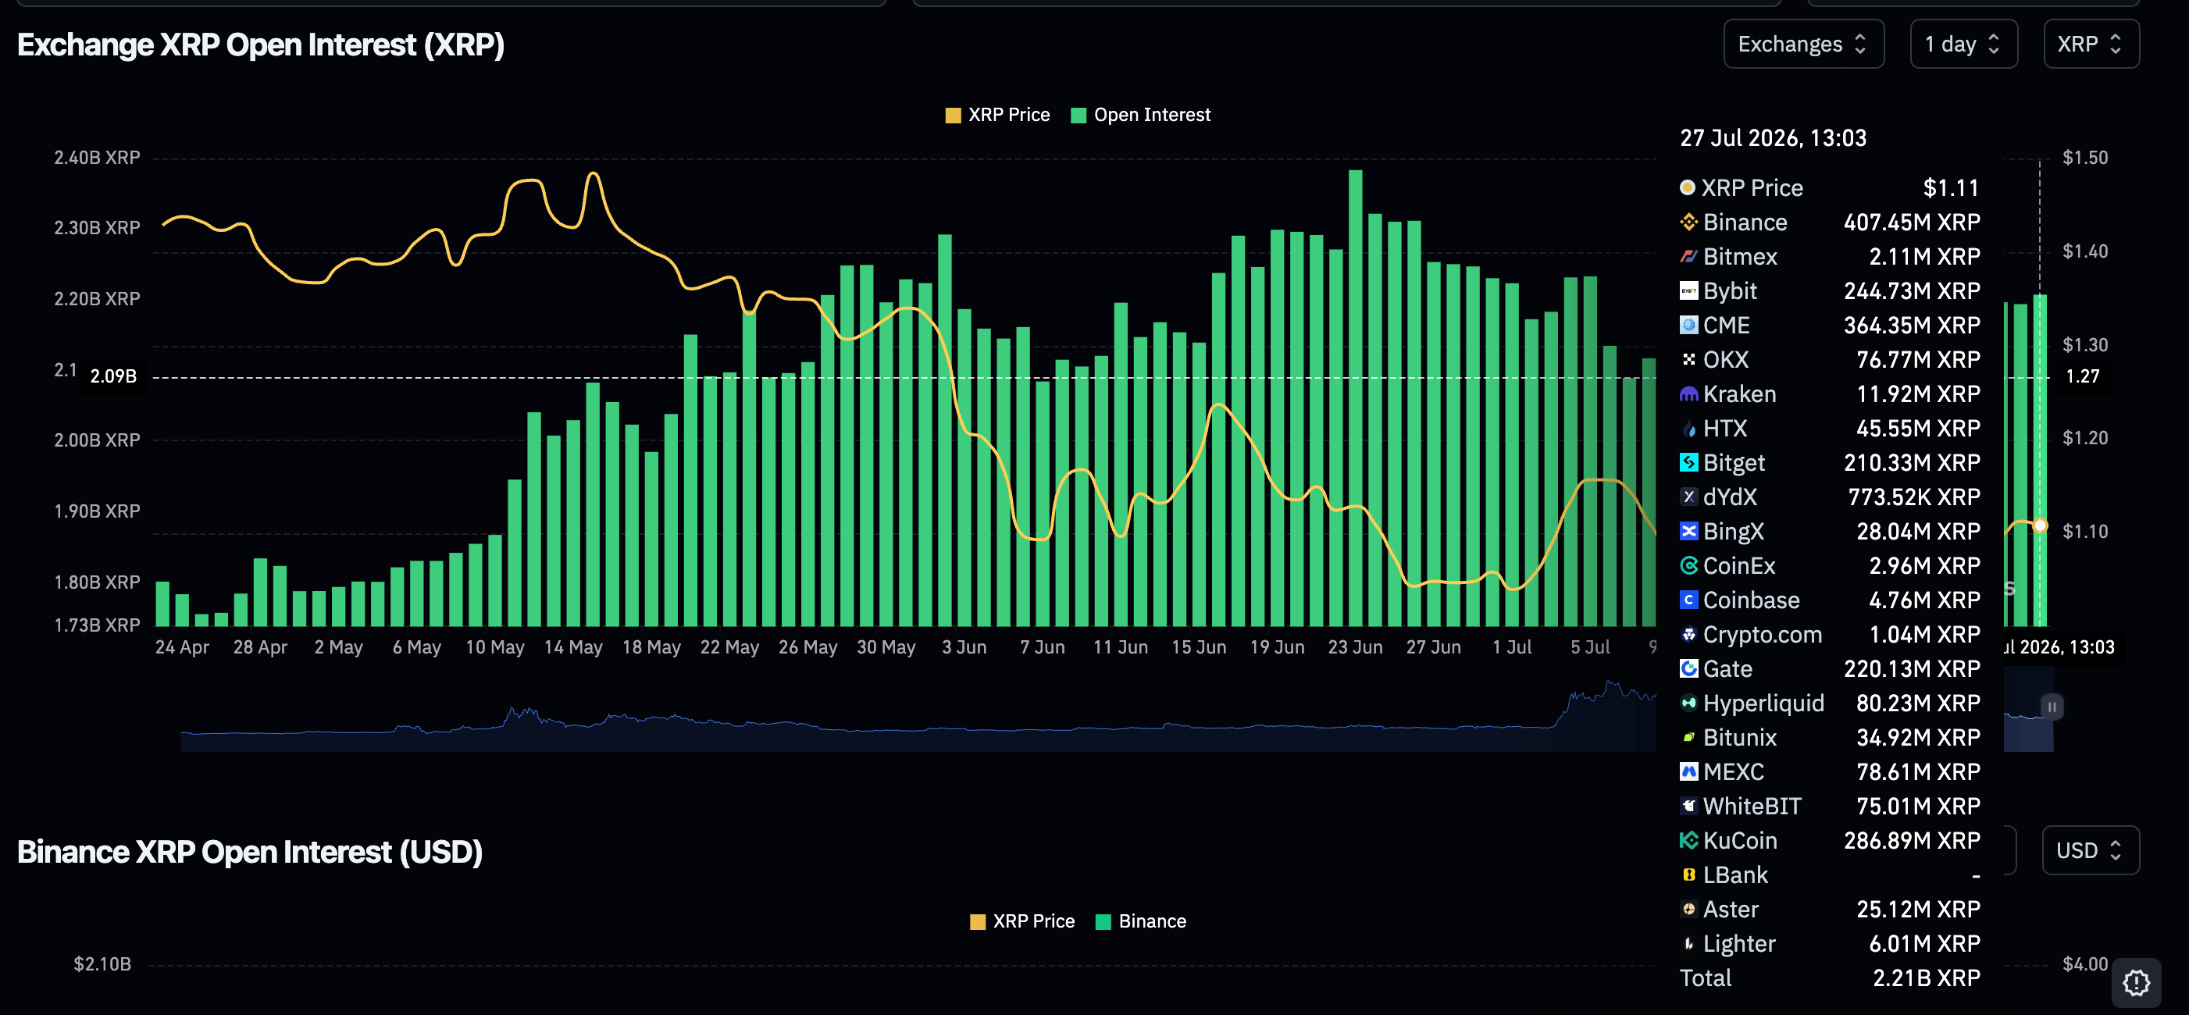Toggle Open Interest series in legend
Screen dimensions: 2189x1015
tap(1140, 115)
